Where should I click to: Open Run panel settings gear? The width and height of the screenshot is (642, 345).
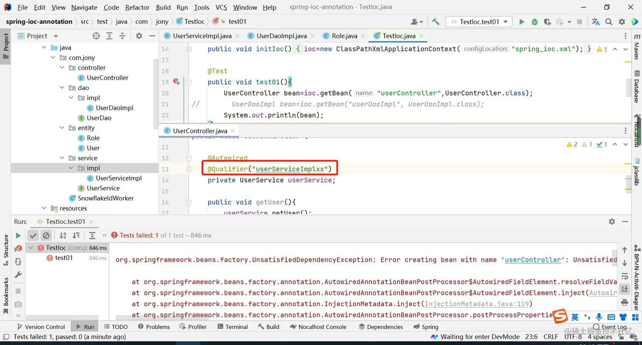612,221
